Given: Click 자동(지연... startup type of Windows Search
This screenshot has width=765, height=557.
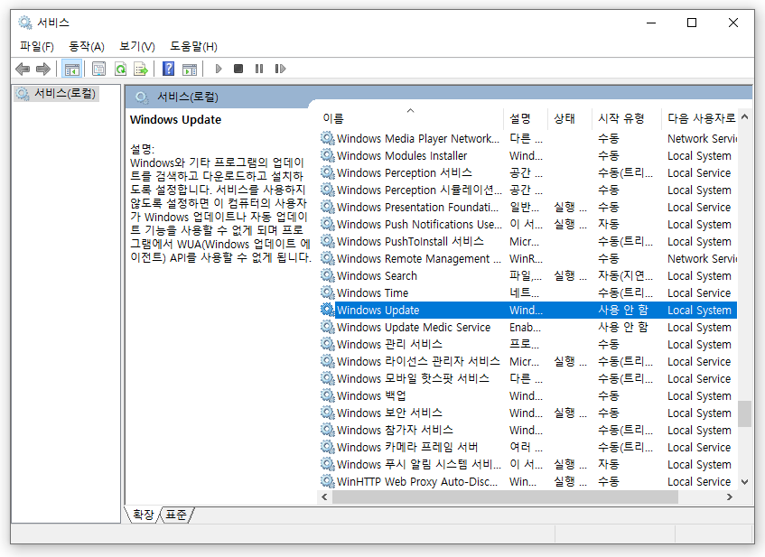Looking at the screenshot, I should click(x=626, y=275).
